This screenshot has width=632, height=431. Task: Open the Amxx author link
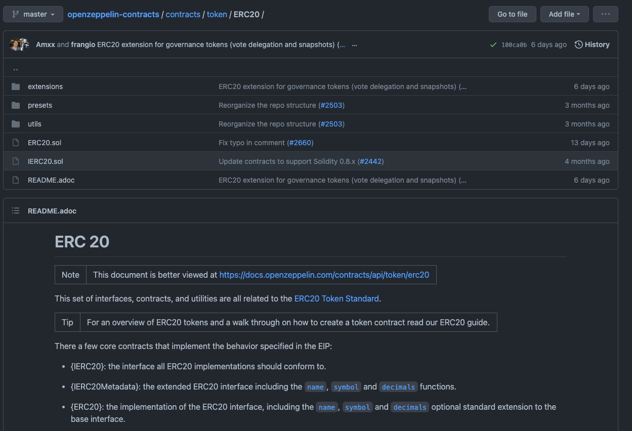[46, 45]
